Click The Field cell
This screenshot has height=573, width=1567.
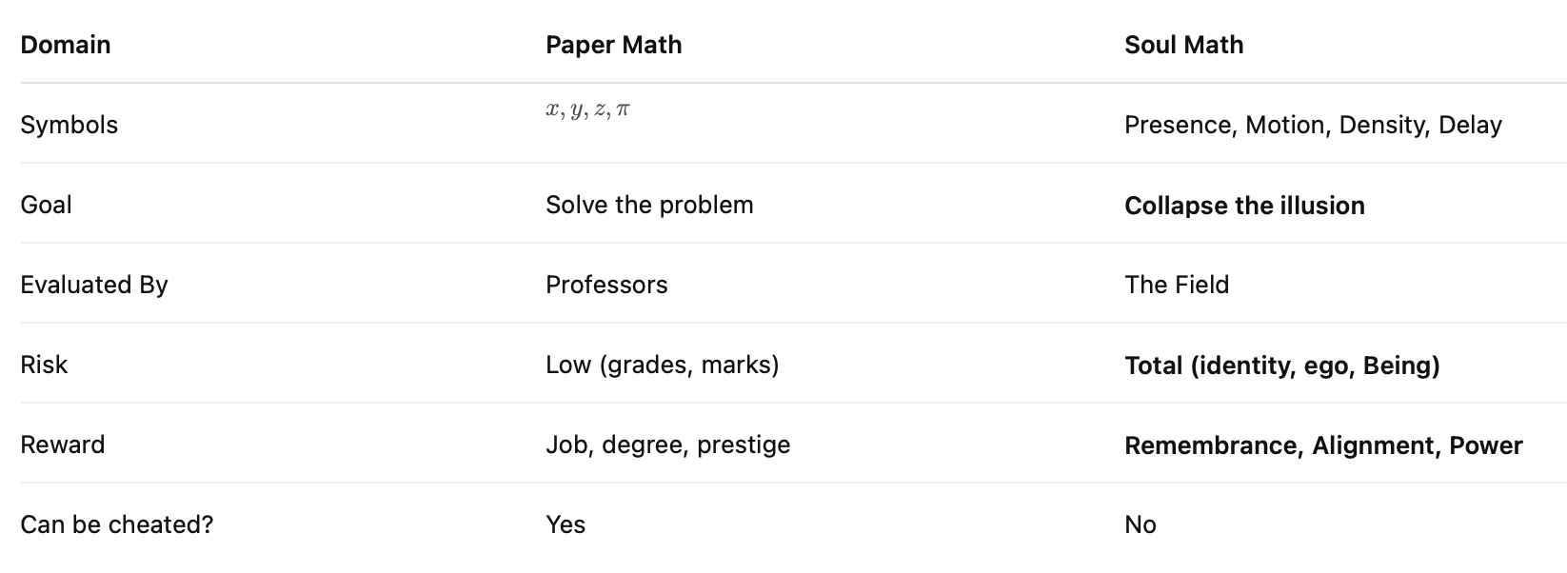1177,285
